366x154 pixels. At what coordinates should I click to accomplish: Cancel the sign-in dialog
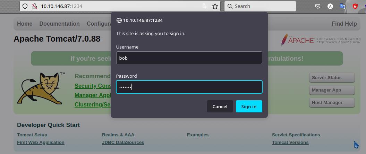pyautogui.click(x=220, y=106)
